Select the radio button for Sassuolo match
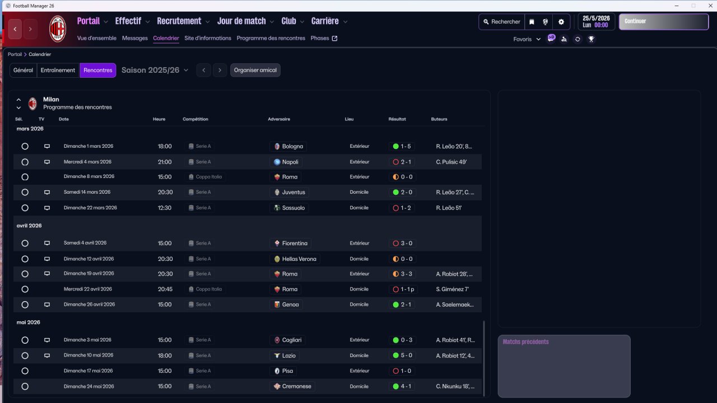The width and height of the screenshot is (717, 403). point(25,208)
